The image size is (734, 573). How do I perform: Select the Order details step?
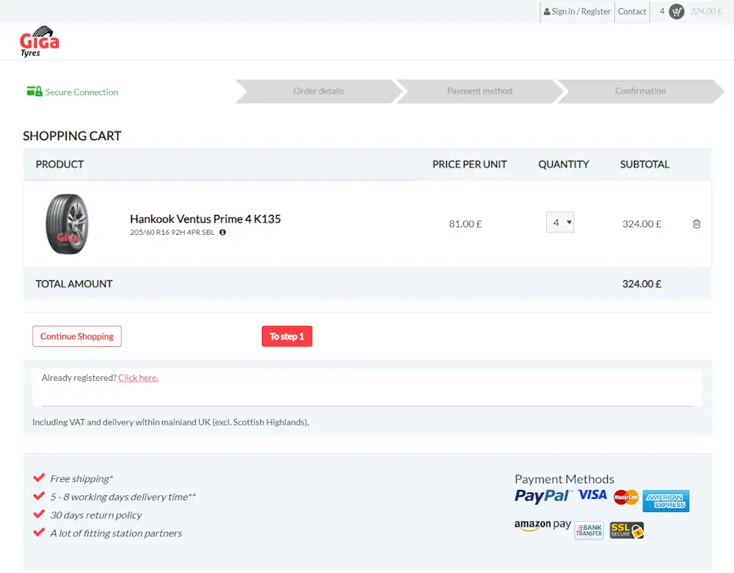tap(319, 91)
